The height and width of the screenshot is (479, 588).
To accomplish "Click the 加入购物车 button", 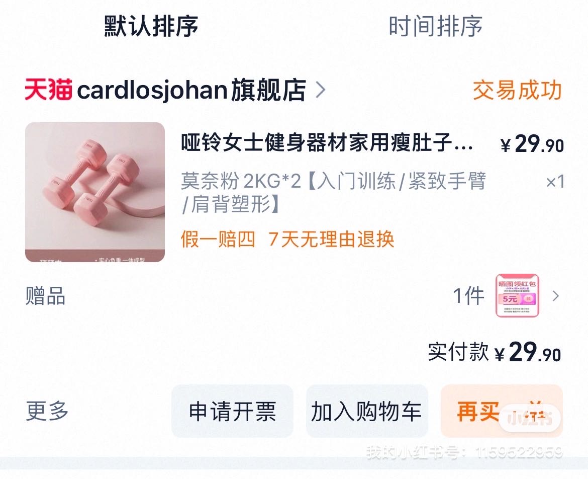I will (367, 411).
